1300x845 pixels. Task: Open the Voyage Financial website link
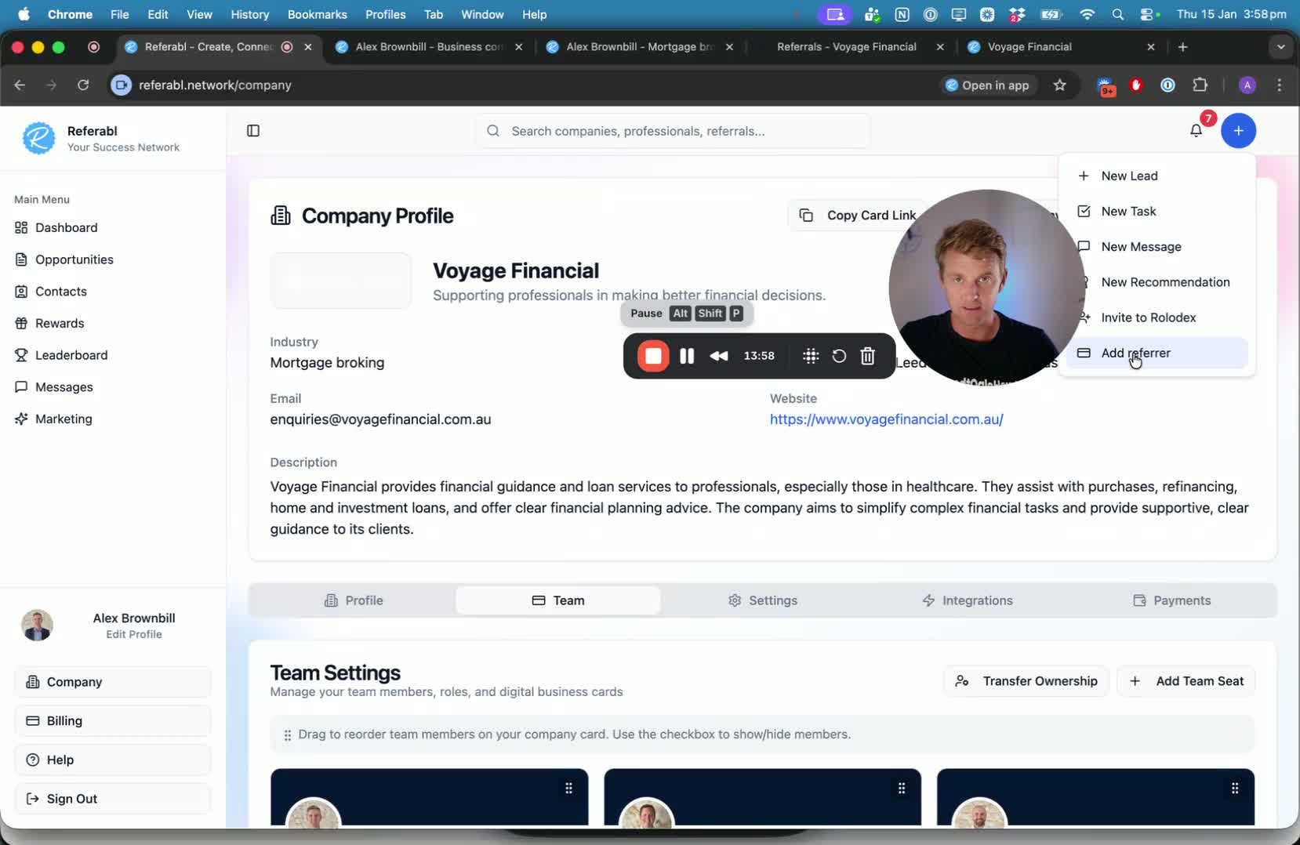887,419
